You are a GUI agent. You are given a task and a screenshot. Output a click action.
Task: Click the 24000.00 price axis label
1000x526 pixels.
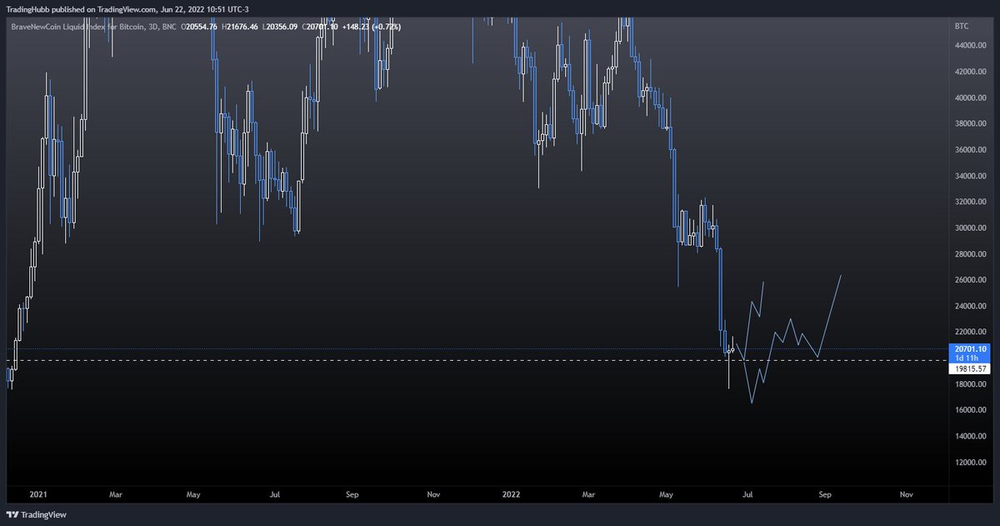click(971, 306)
